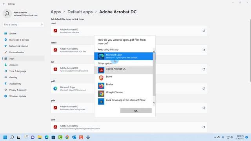Viewport: 251px width, 141px height.
Task: Open Personalization settings
Action: click(x=24, y=52)
